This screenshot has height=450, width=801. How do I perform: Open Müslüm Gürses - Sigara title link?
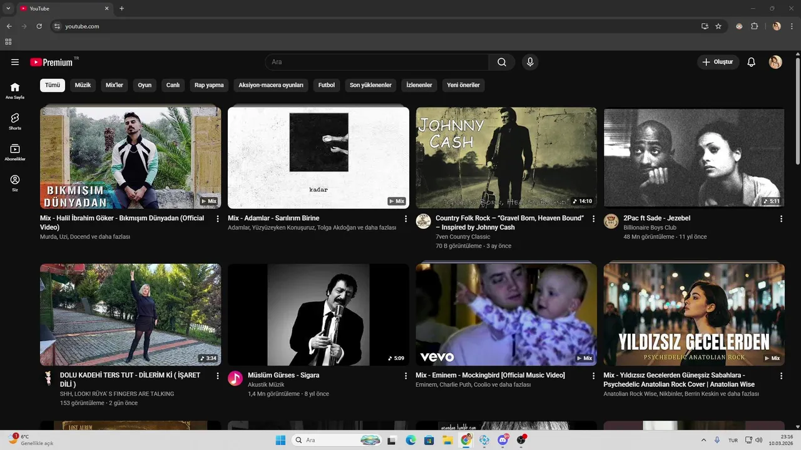click(283, 375)
